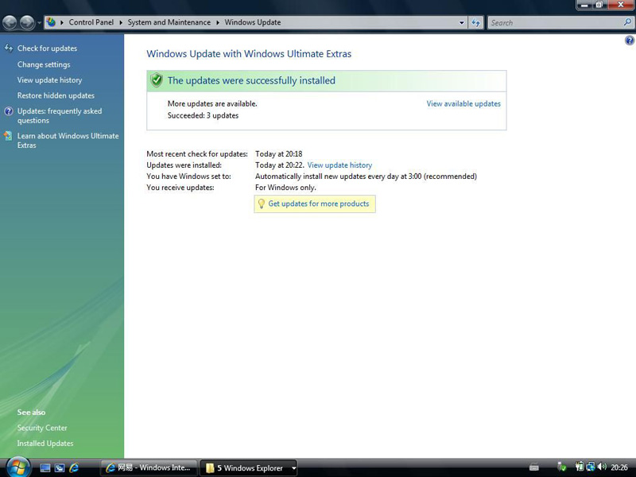
Task: Expand the arrow after Control Panel breadcrumb
Action: coord(121,23)
